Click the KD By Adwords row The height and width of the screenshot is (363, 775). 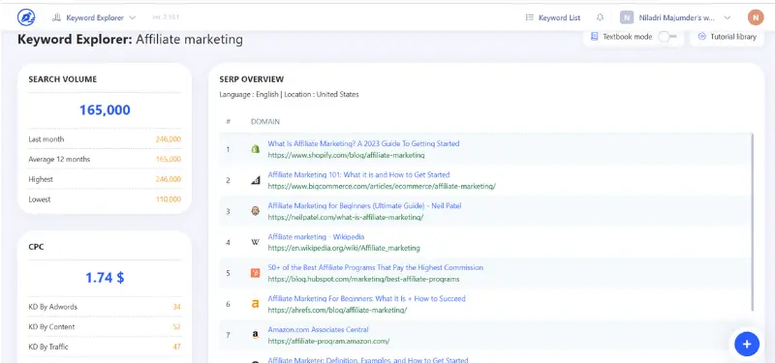pos(105,307)
